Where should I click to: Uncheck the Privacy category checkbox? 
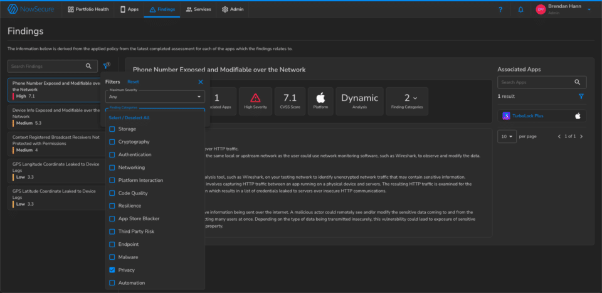[x=112, y=270]
